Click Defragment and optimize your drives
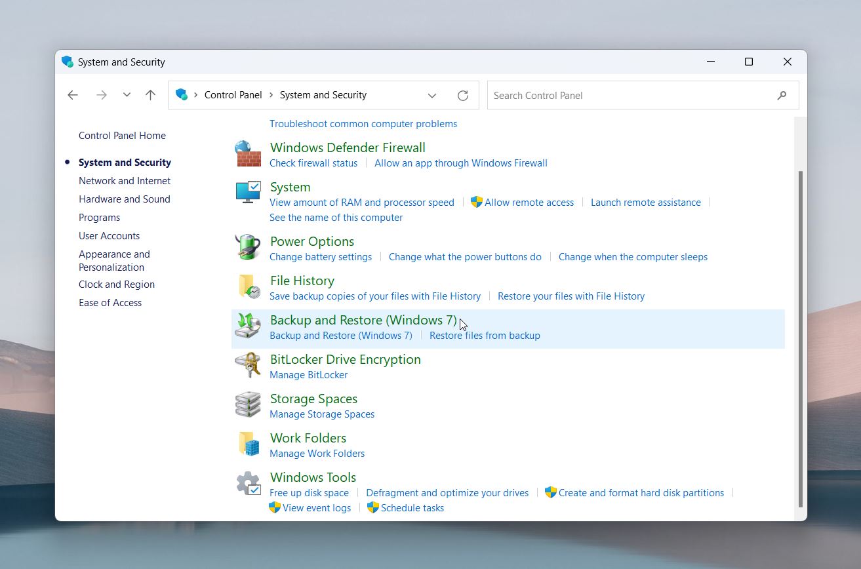 pyautogui.click(x=447, y=493)
